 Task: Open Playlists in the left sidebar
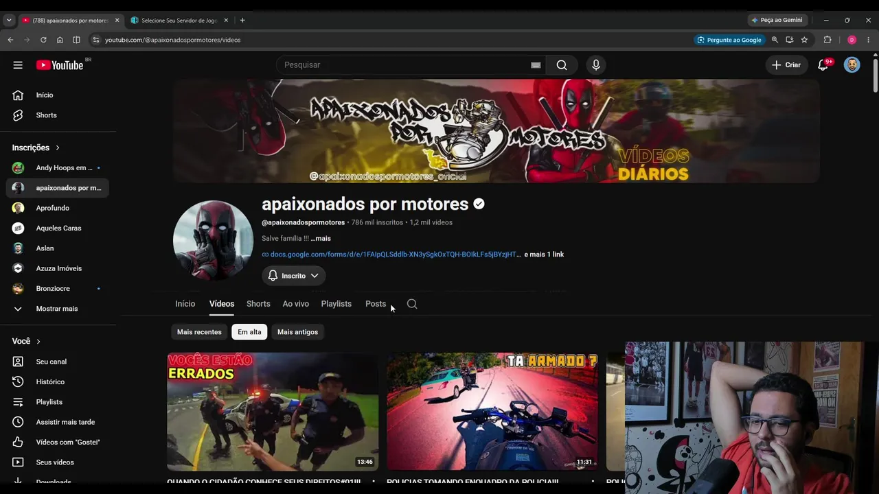[58, 402]
